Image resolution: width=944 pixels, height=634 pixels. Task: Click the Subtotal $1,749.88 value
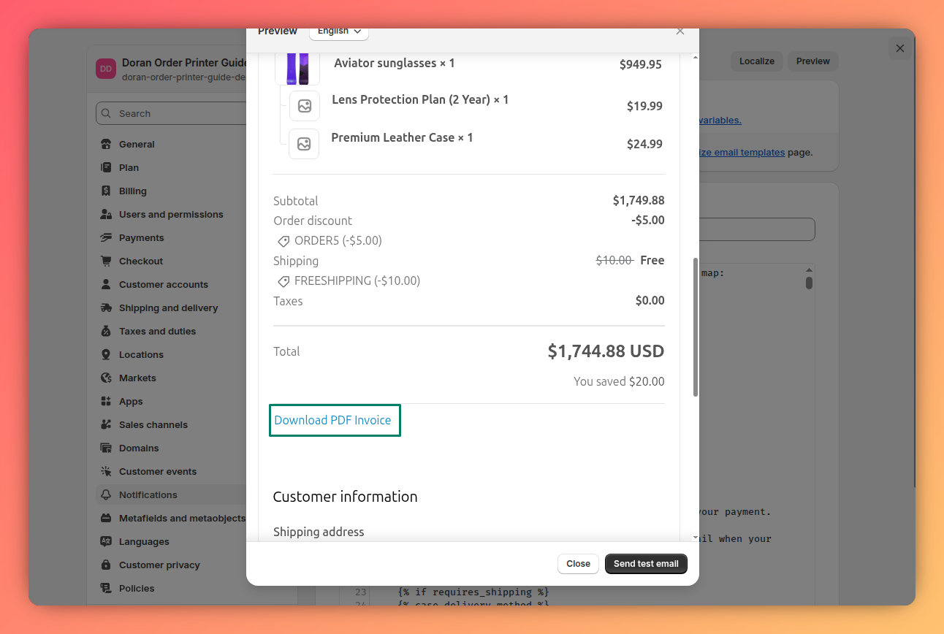point(639,200)
